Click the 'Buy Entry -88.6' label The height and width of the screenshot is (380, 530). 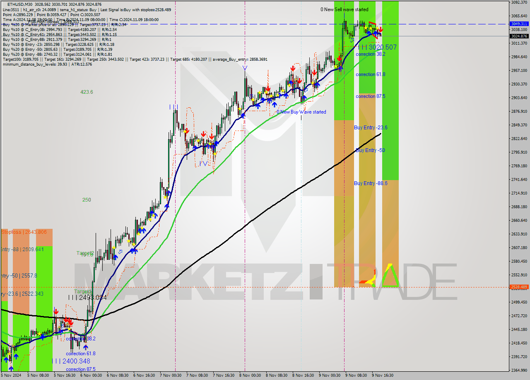click(x=371, y=183)
